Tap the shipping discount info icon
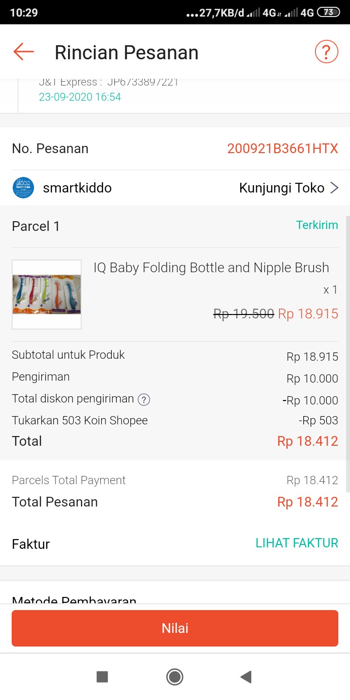The height and width of the screenshot is (700, 350). coord(144,400)
